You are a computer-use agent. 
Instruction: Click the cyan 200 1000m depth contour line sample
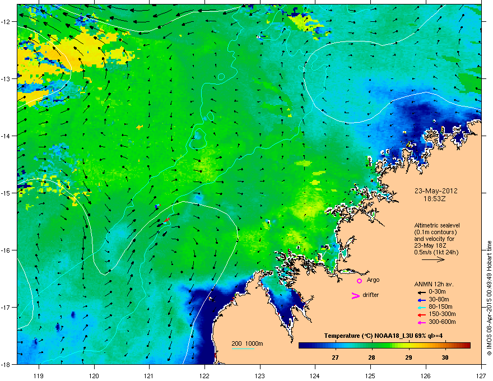pos(243,349)
